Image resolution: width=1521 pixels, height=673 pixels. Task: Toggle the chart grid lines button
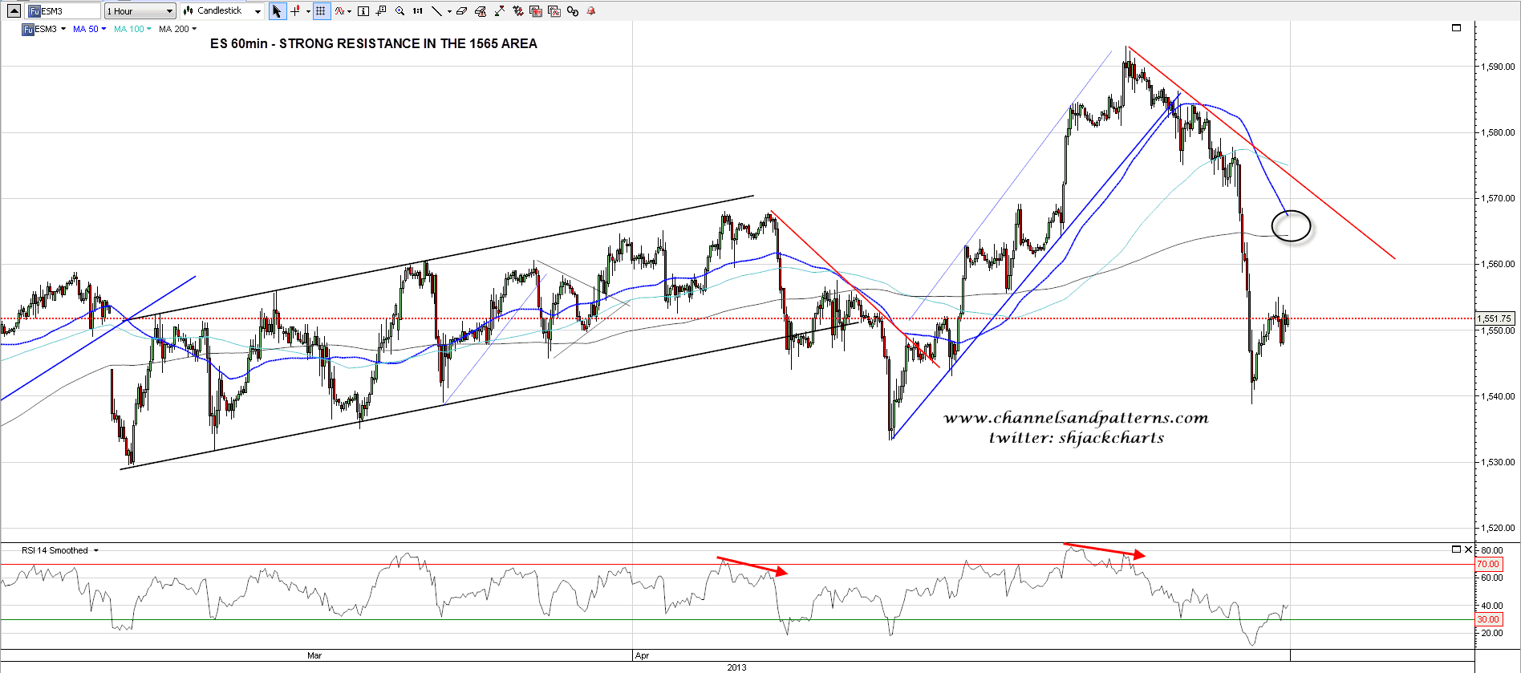click(x=321, y=11)
